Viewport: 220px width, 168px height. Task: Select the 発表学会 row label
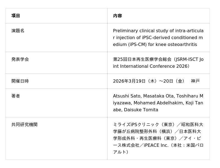tap(20, 59)
